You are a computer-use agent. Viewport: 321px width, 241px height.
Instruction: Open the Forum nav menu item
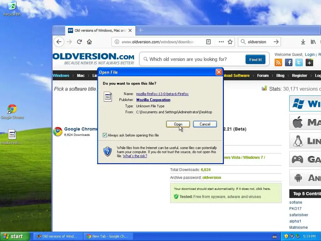click(x=263, y=75)
